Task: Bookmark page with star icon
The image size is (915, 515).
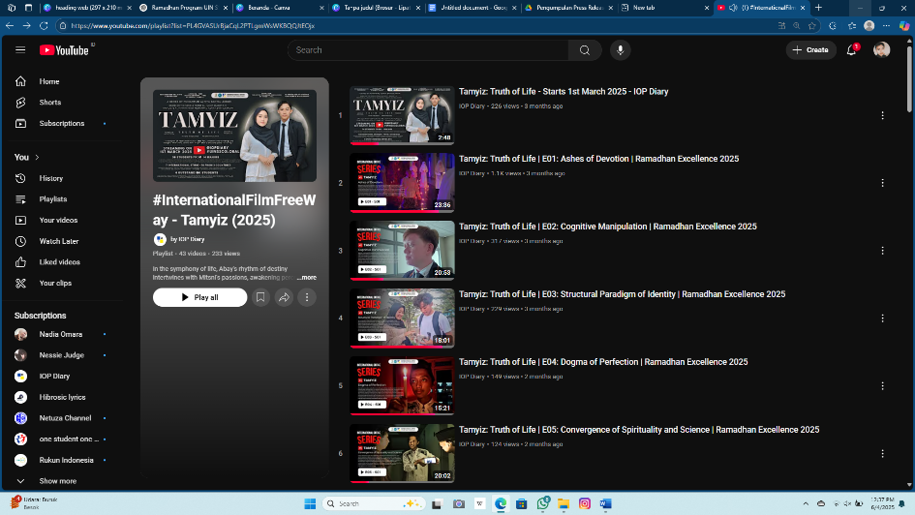Action: coord(812,26)
